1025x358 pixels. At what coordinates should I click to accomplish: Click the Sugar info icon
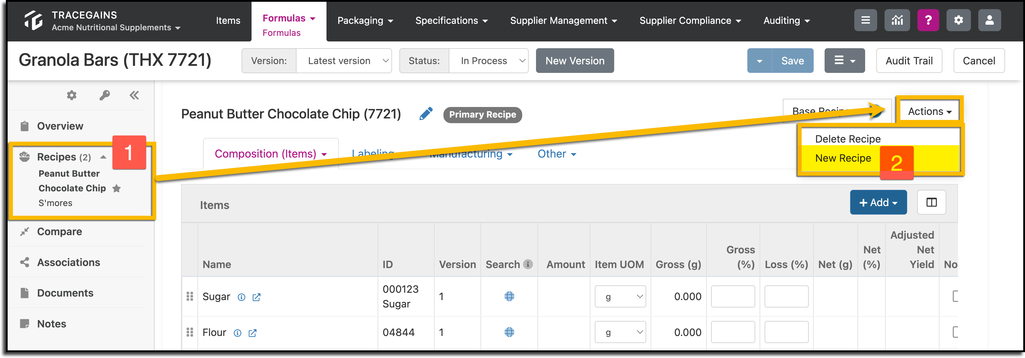tap(242, 297)
